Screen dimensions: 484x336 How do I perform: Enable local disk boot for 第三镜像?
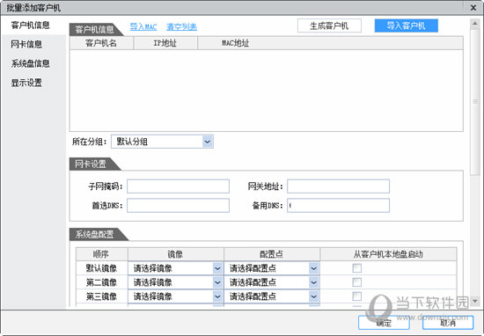pyautogui.click(x=356, y=296)
